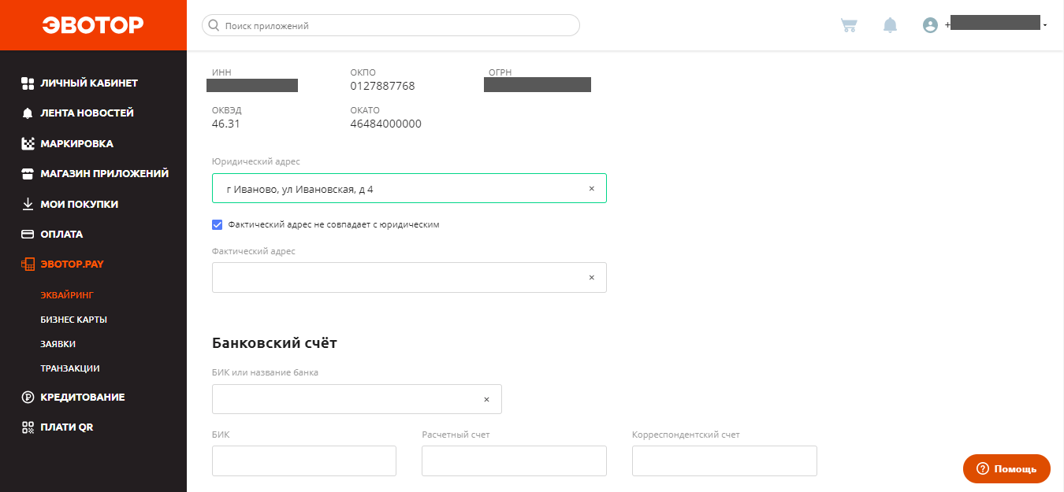Click the Расчетный счет input field
This screenshot has width=1064, height=492.
[x=514, y=461]
